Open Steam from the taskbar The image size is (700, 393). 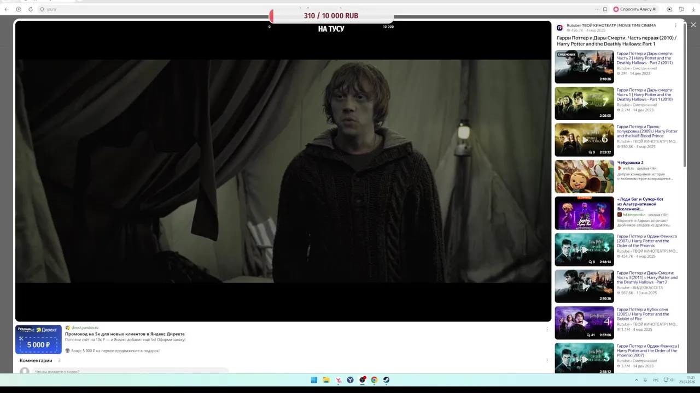[386, 380]
